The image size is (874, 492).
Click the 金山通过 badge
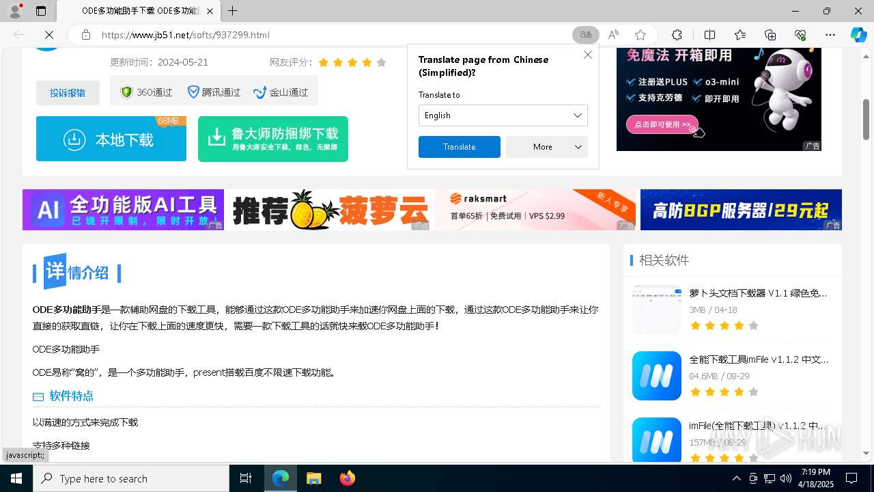coord(281,92)
